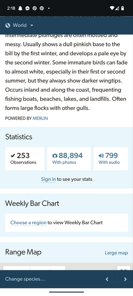Open the Large map link
Image resolution: width=133 pixels, height=296 pixels.
pos(116,253)
